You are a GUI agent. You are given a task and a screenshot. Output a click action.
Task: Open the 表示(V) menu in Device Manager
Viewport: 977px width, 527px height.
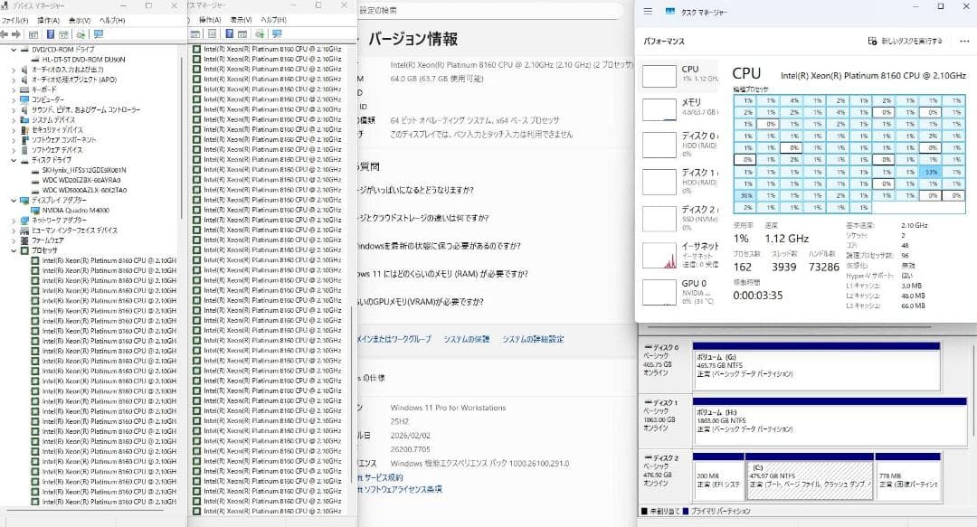tap(80, 20)
